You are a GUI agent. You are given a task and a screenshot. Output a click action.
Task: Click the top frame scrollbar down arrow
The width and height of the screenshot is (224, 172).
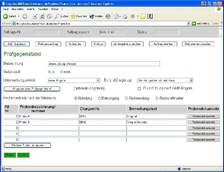221,36
